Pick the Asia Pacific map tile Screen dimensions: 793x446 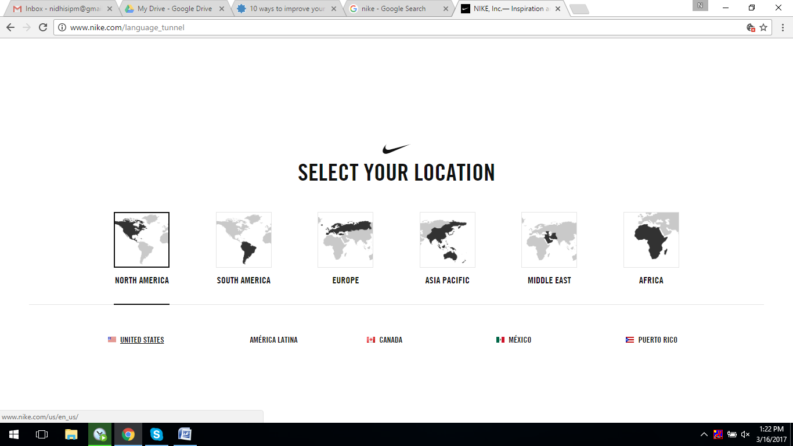(x=448, y=240)
